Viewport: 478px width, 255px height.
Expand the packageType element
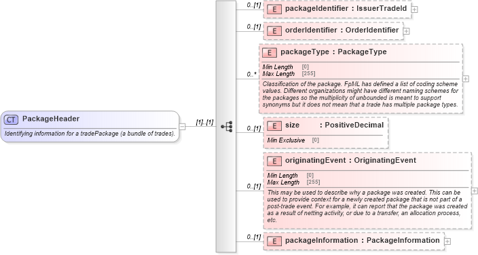tap(466, 79)
